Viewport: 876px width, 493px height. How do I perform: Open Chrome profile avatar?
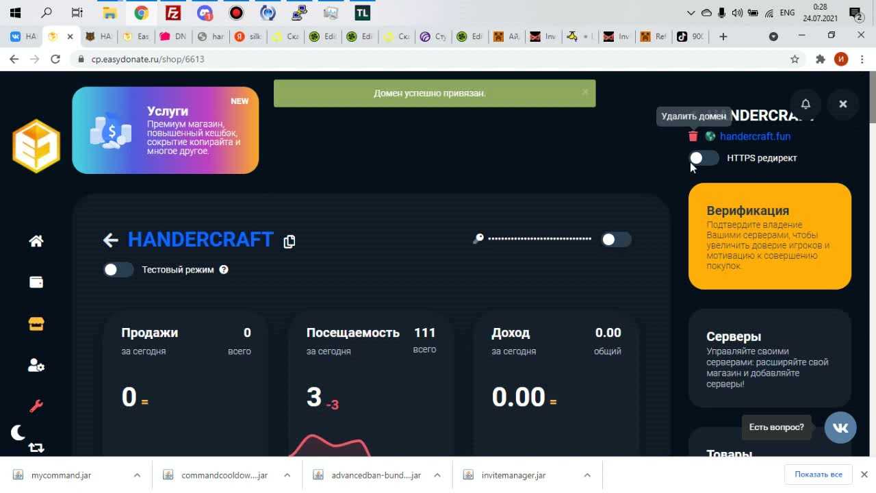pyautogui.click(x=841, y=60)
